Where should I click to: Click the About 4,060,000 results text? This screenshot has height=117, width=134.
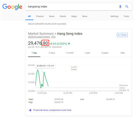[47, 24]
